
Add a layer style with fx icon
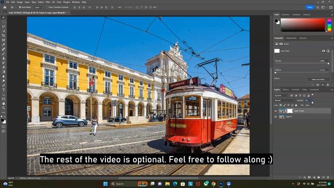[x=305, y=178]
